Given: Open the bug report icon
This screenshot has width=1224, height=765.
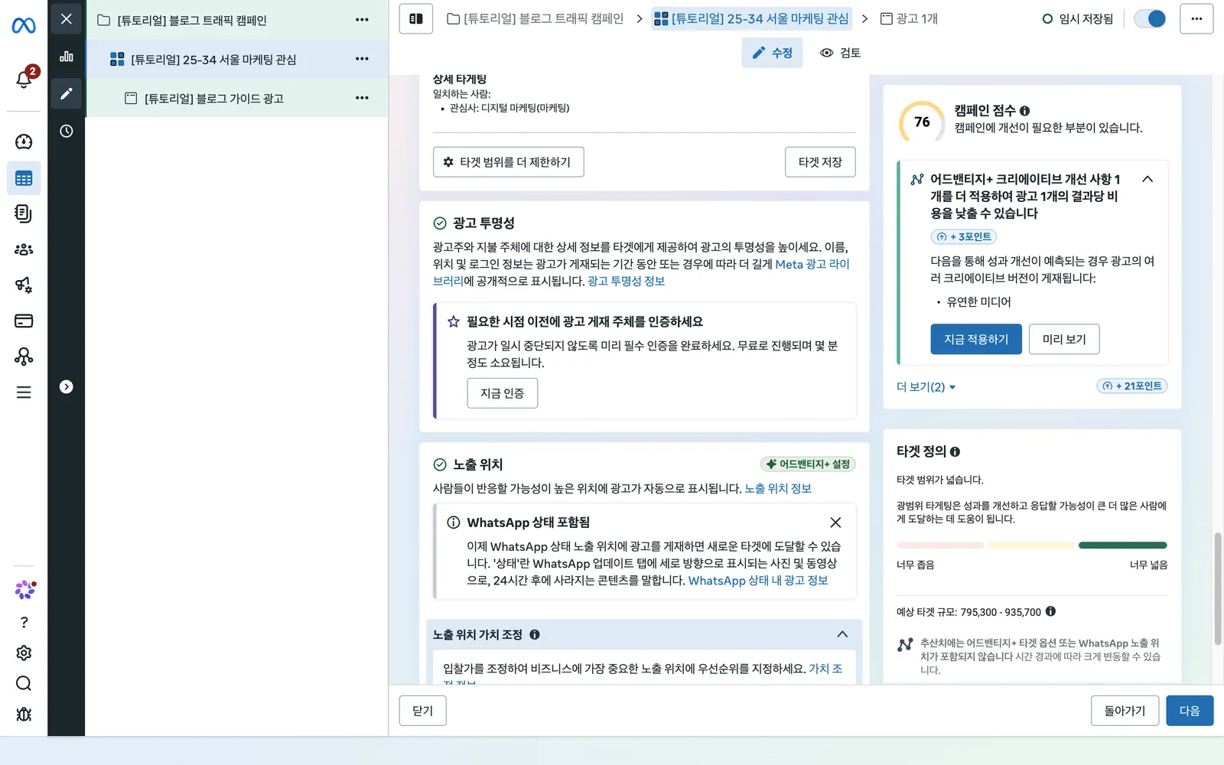Looking at the screenshot, I should pos(24,714).
